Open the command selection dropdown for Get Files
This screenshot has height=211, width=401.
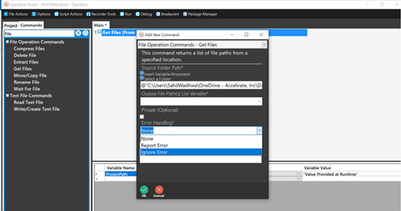(x=264, y=45)
